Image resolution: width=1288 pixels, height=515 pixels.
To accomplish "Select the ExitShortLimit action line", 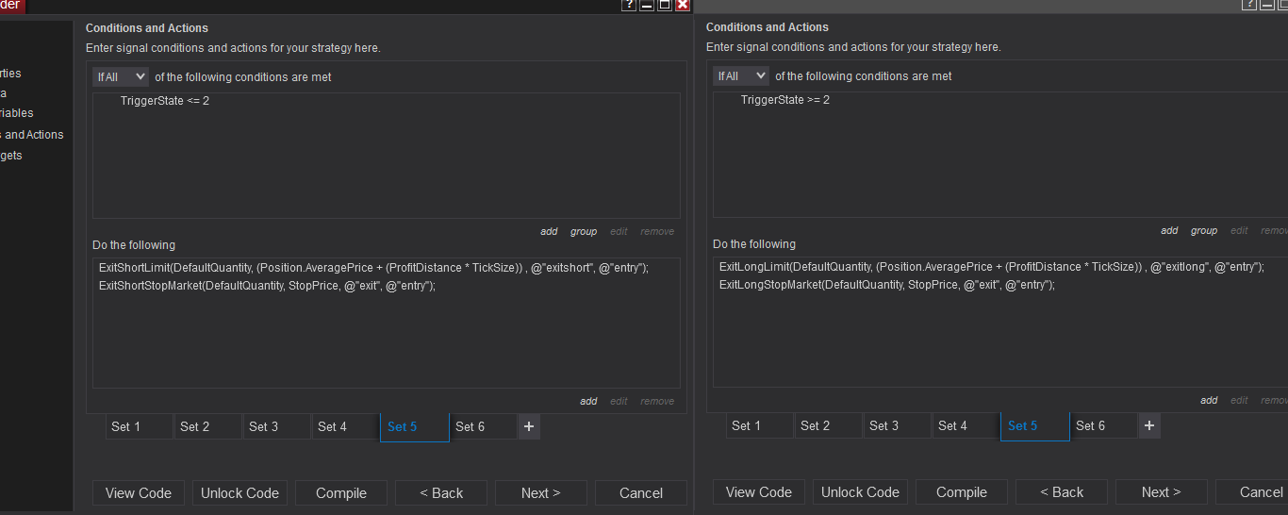I will 373,268.
